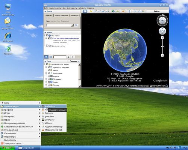Image resolution: width=188 pixels, height=150 pixels.
Task: Choose Выполнить in start menu
Action: 21,140
